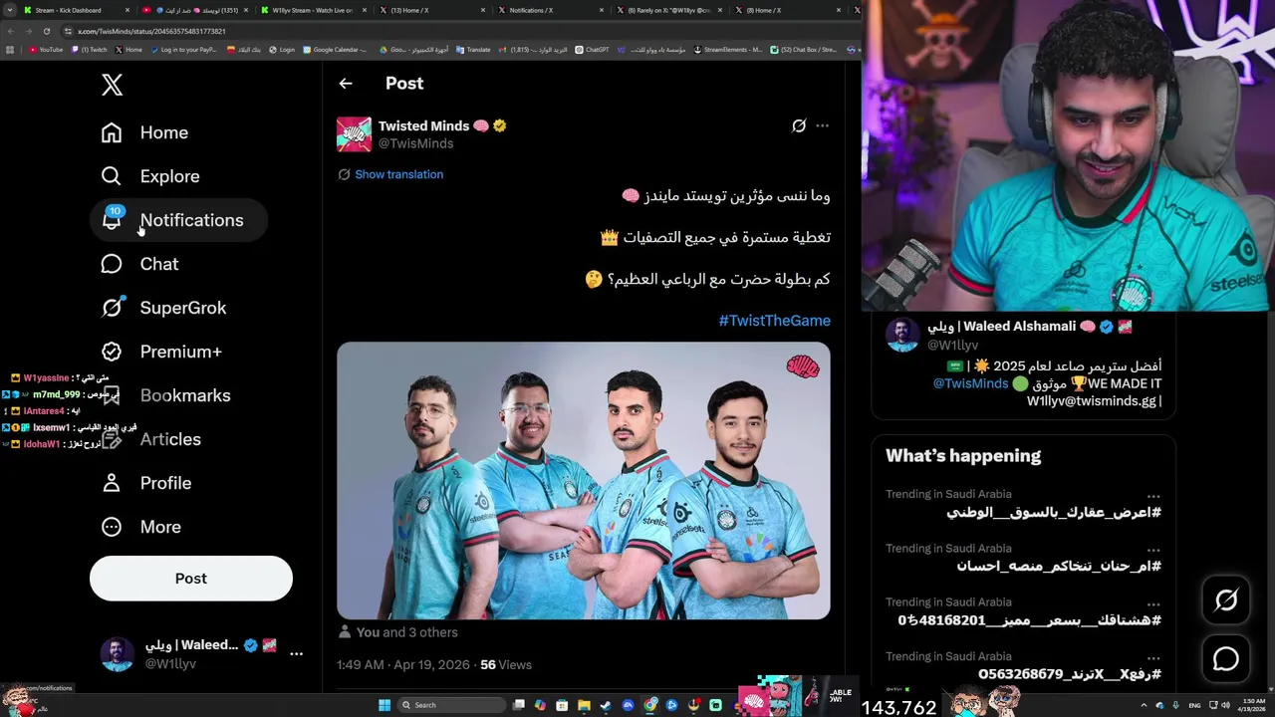Screen dimensions: 1275x717
Task: Go to Home in X sidebar
Action: click(x=145, y=132)
